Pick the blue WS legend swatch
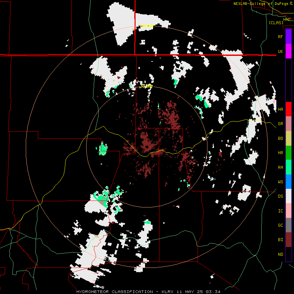 click(x=288, y=182)
